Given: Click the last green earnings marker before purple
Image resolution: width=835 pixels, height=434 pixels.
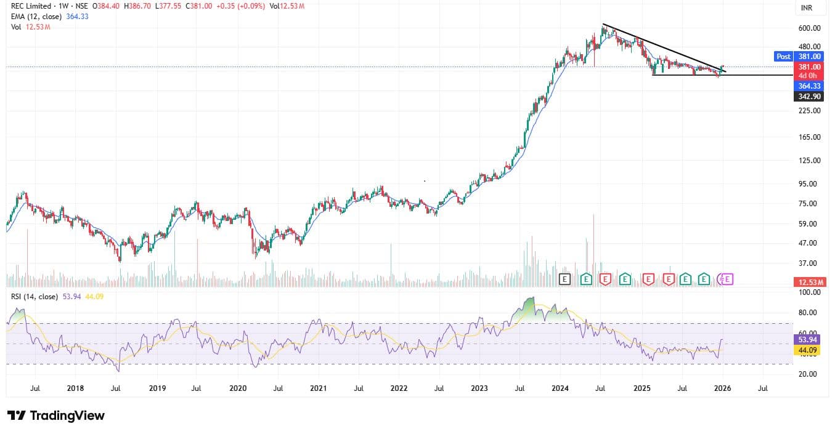Looking at the screenshot, I should (704, 279).
